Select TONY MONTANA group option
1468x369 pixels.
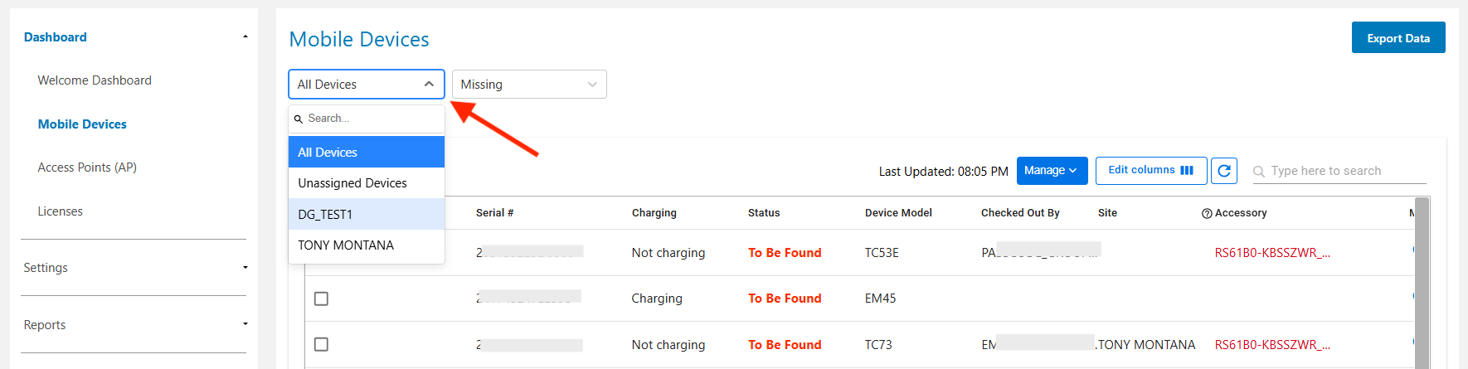coord(346,245)
